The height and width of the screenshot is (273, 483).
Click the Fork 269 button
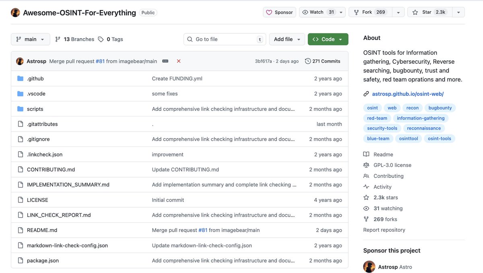point(370,12)
